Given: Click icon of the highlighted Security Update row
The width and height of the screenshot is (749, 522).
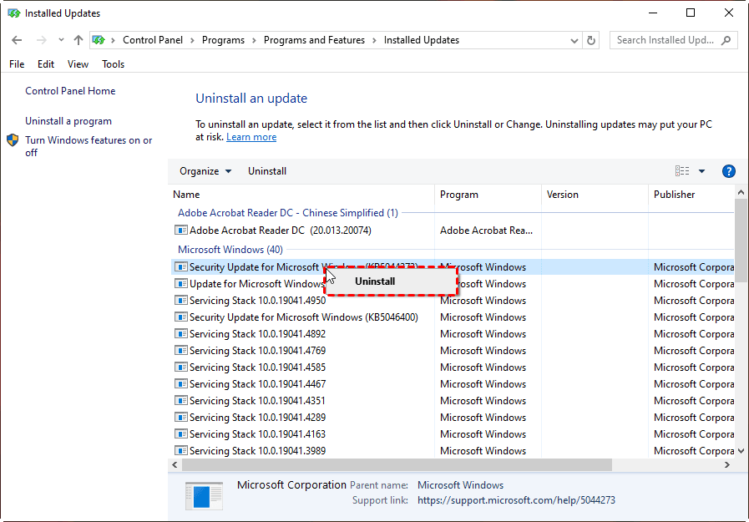Looking at the screenshot, I should 180,267.
